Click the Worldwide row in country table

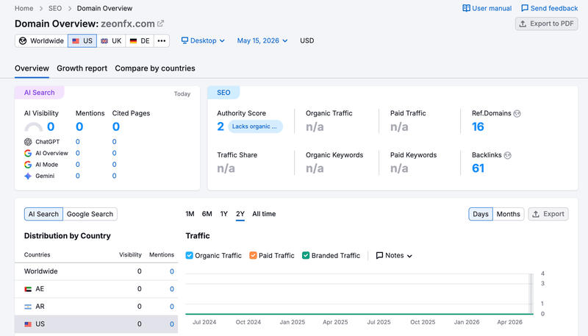coord(96,271)
